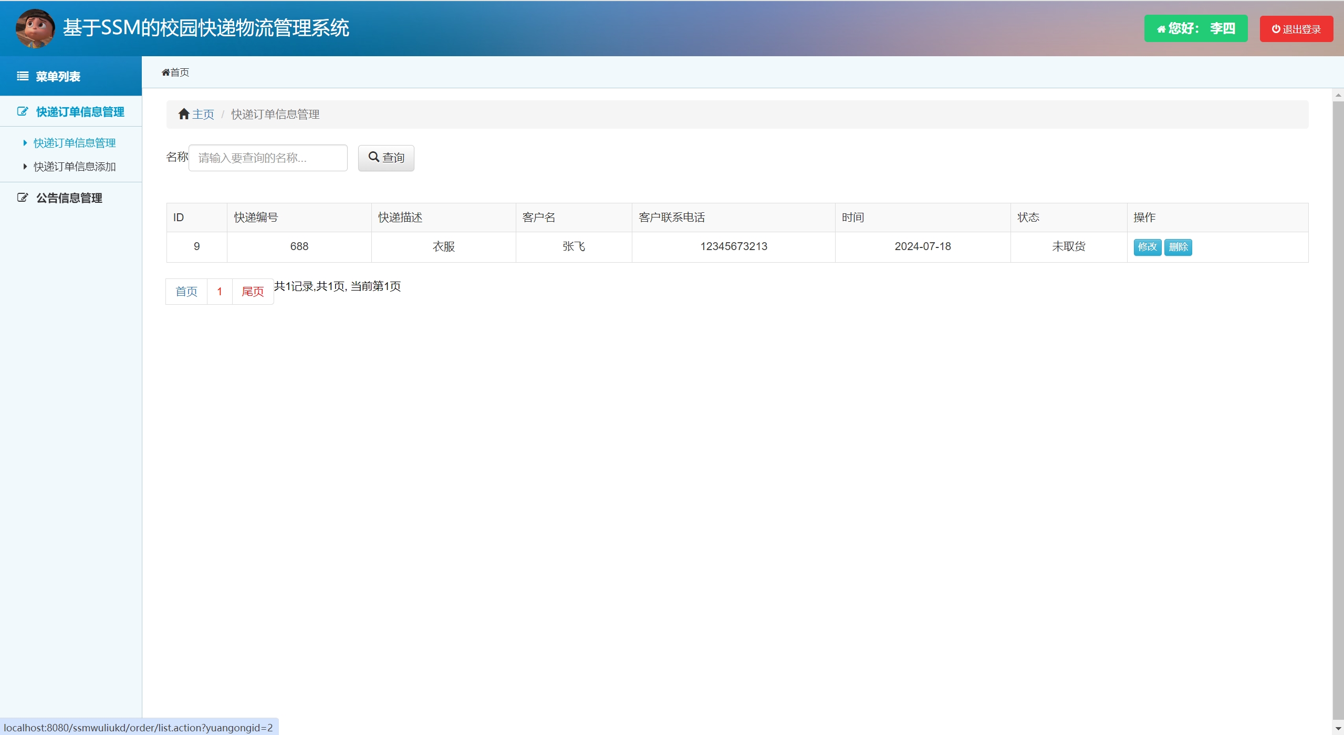This screenshot has width=1344, height=735.
Task: Click the 删除 button for order 688
Action: click(1178, 247)
